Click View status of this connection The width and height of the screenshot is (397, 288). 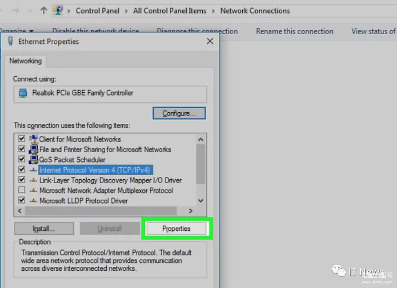coord(374,32)
